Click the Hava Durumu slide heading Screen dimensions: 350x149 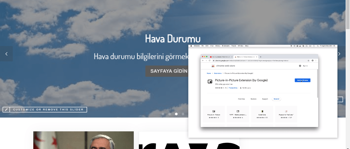click(173, 39)
